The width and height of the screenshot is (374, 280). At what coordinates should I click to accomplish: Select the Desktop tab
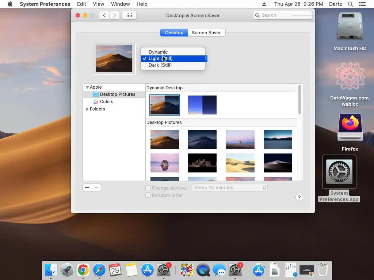coord(174,32)
